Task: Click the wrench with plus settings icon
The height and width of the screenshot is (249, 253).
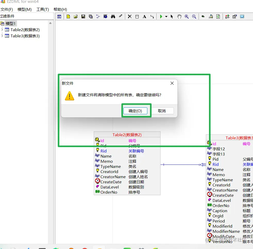Action: tap(227, 16)
